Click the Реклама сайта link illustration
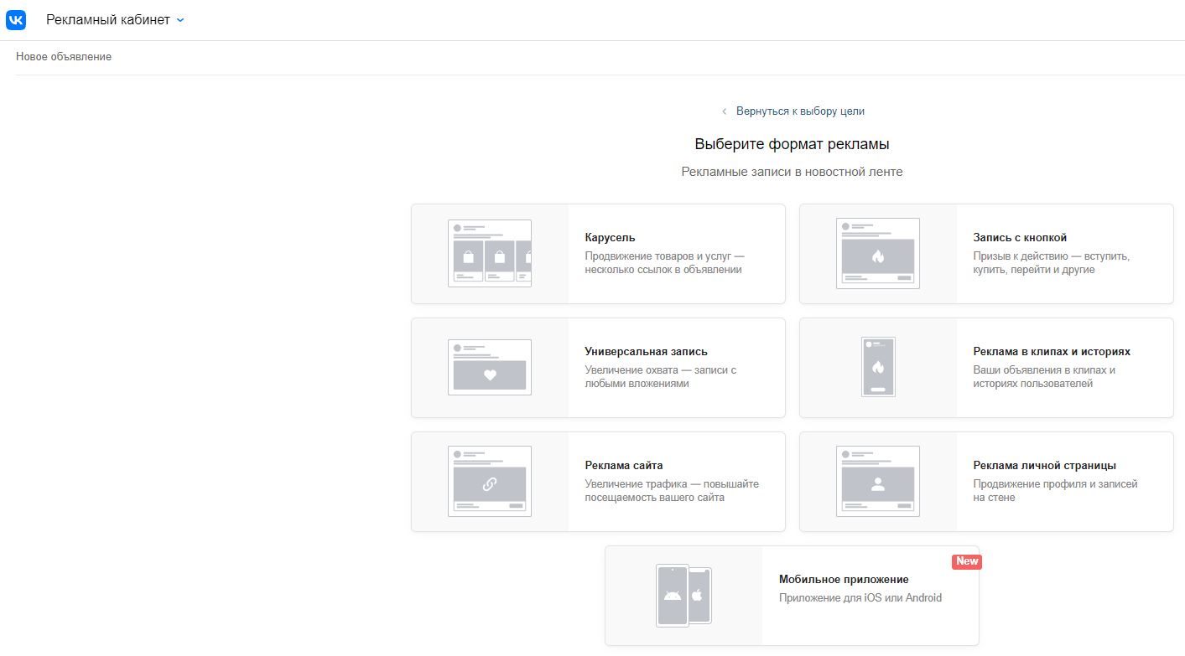 [490, 482]
